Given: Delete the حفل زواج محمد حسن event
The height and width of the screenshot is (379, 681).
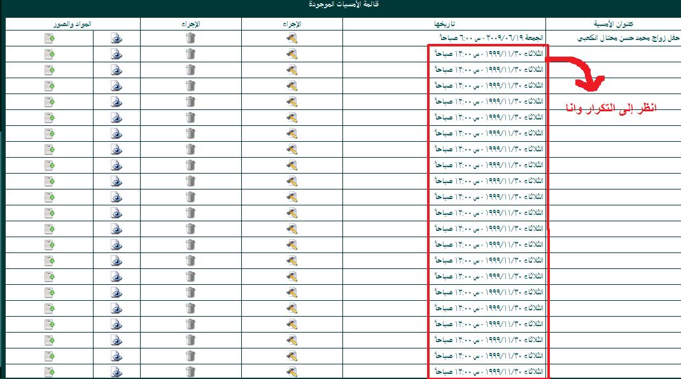Looking at the screenshot, I should coord(190,38).
